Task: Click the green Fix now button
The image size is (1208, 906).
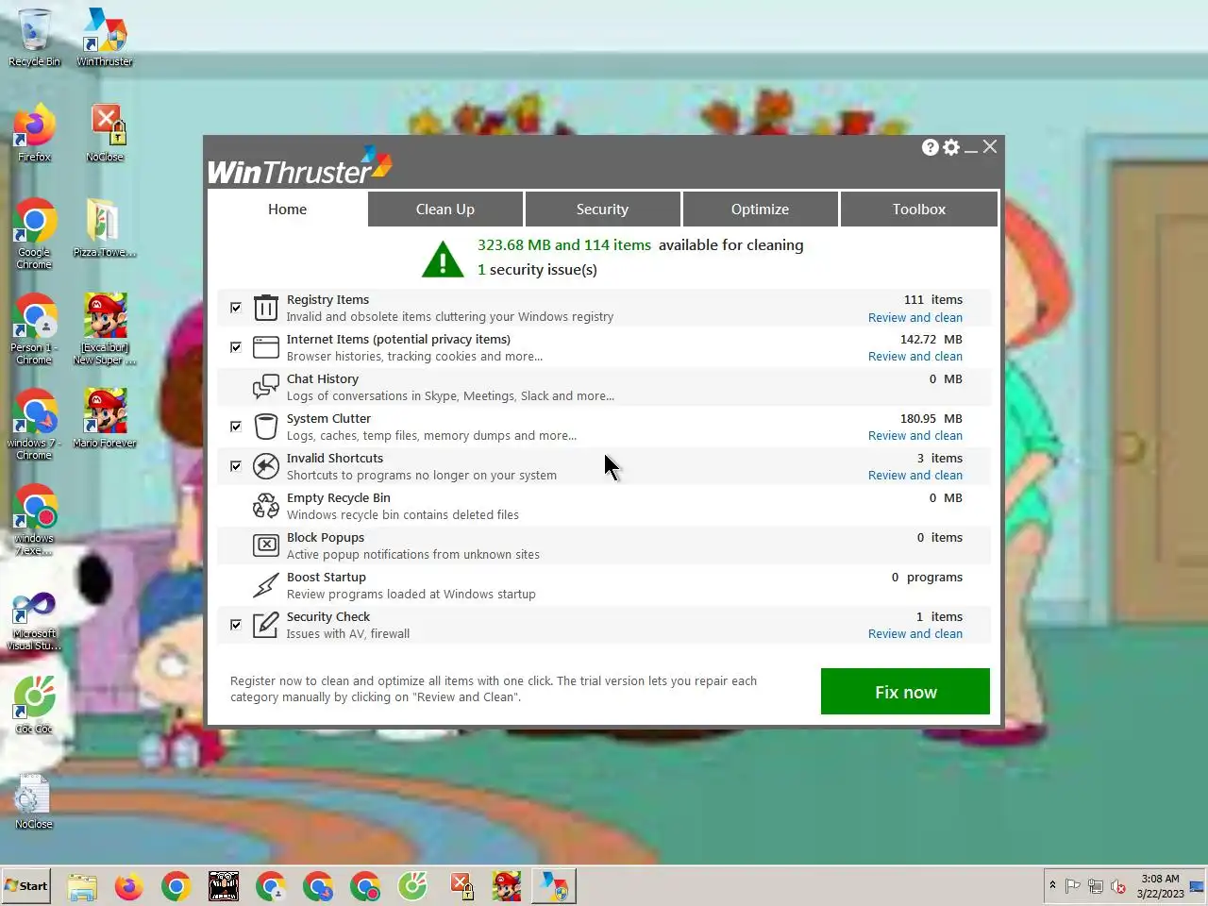Action: (x=905, y=692)
